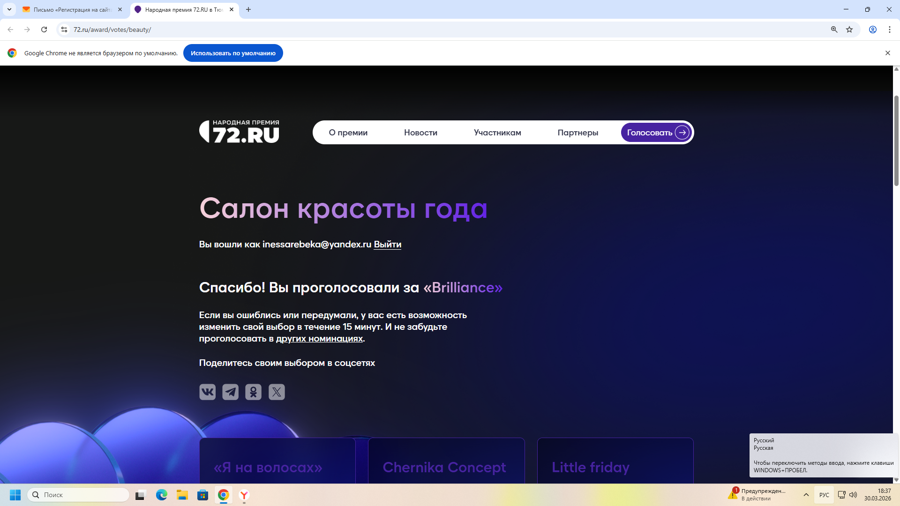Open Yandex browser from taskbar
Viewport: 900px width, 506px height.
click(x=244, y=495)
